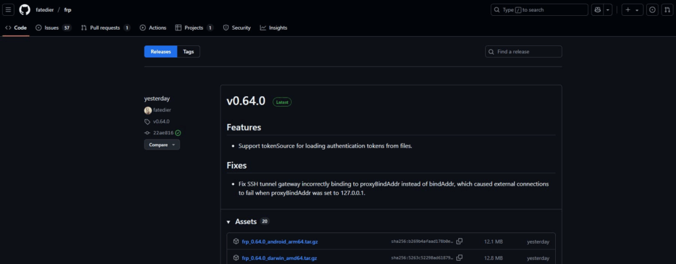Open the v0.64.0 tag link in the sidebar
676x264 pixels.
coord(161,122)
